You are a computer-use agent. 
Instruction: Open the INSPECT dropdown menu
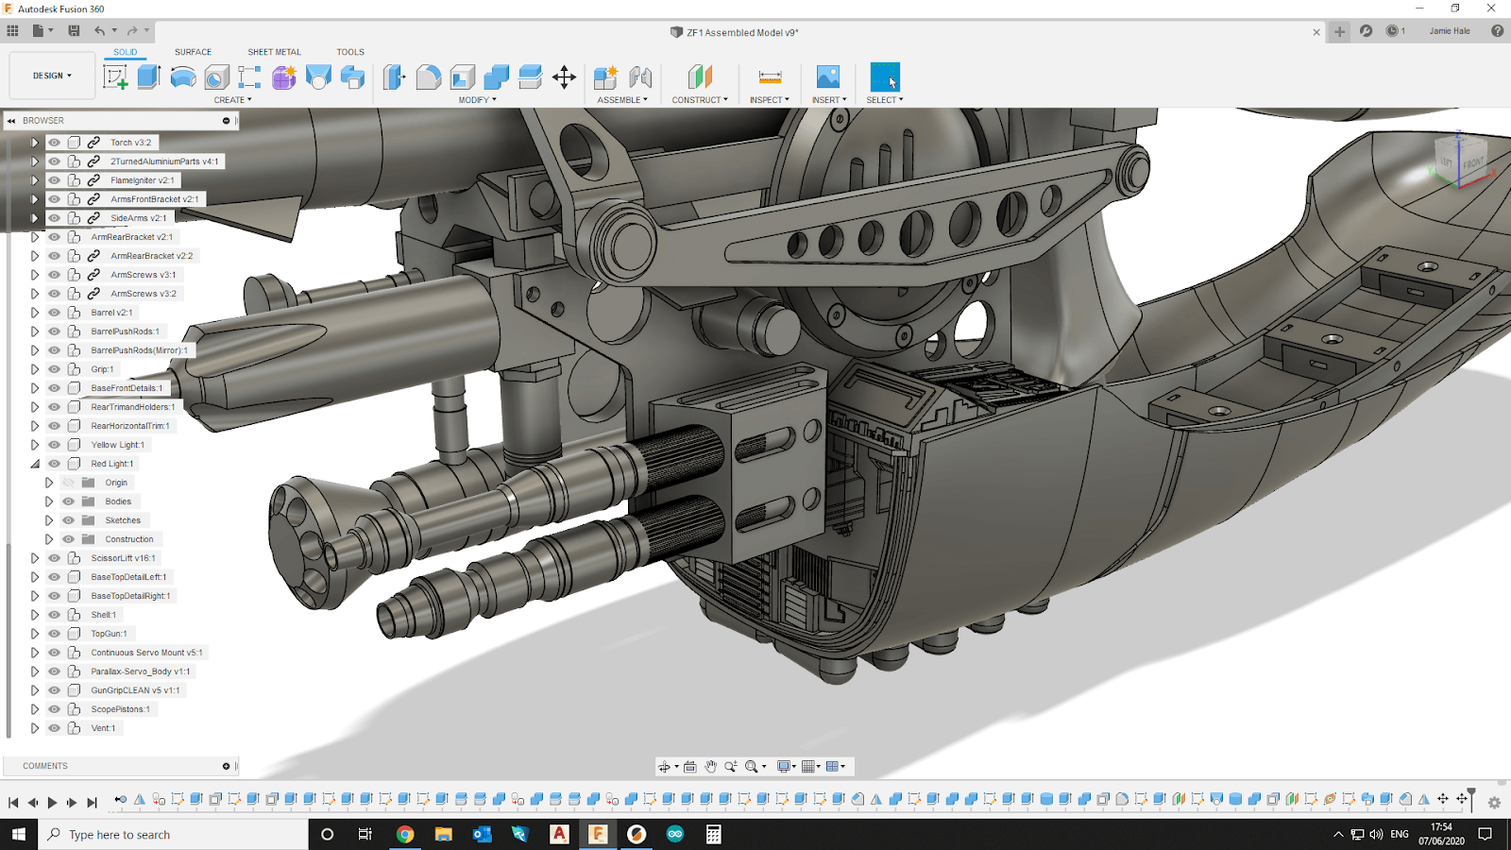pyautogui.click(x=770, y=100)
